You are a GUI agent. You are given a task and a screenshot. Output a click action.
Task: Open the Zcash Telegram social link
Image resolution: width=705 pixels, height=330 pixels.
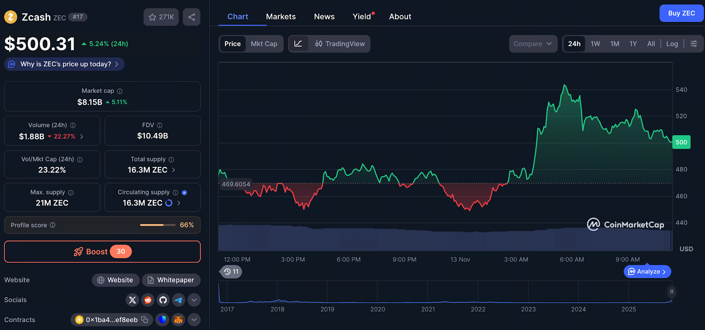pos(178,300)
